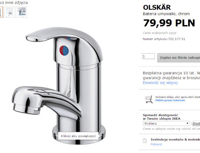Click the OLSKÄR product title

157,7
